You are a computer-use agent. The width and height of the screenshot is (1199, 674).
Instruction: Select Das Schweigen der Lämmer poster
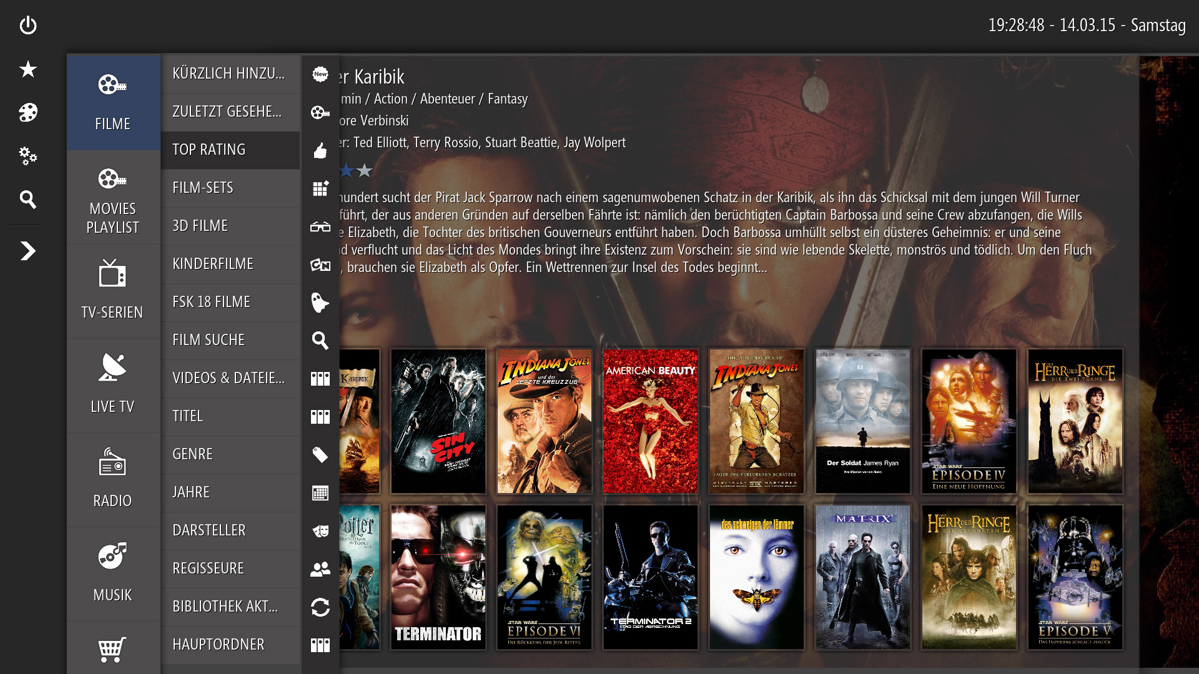(757, 577)
